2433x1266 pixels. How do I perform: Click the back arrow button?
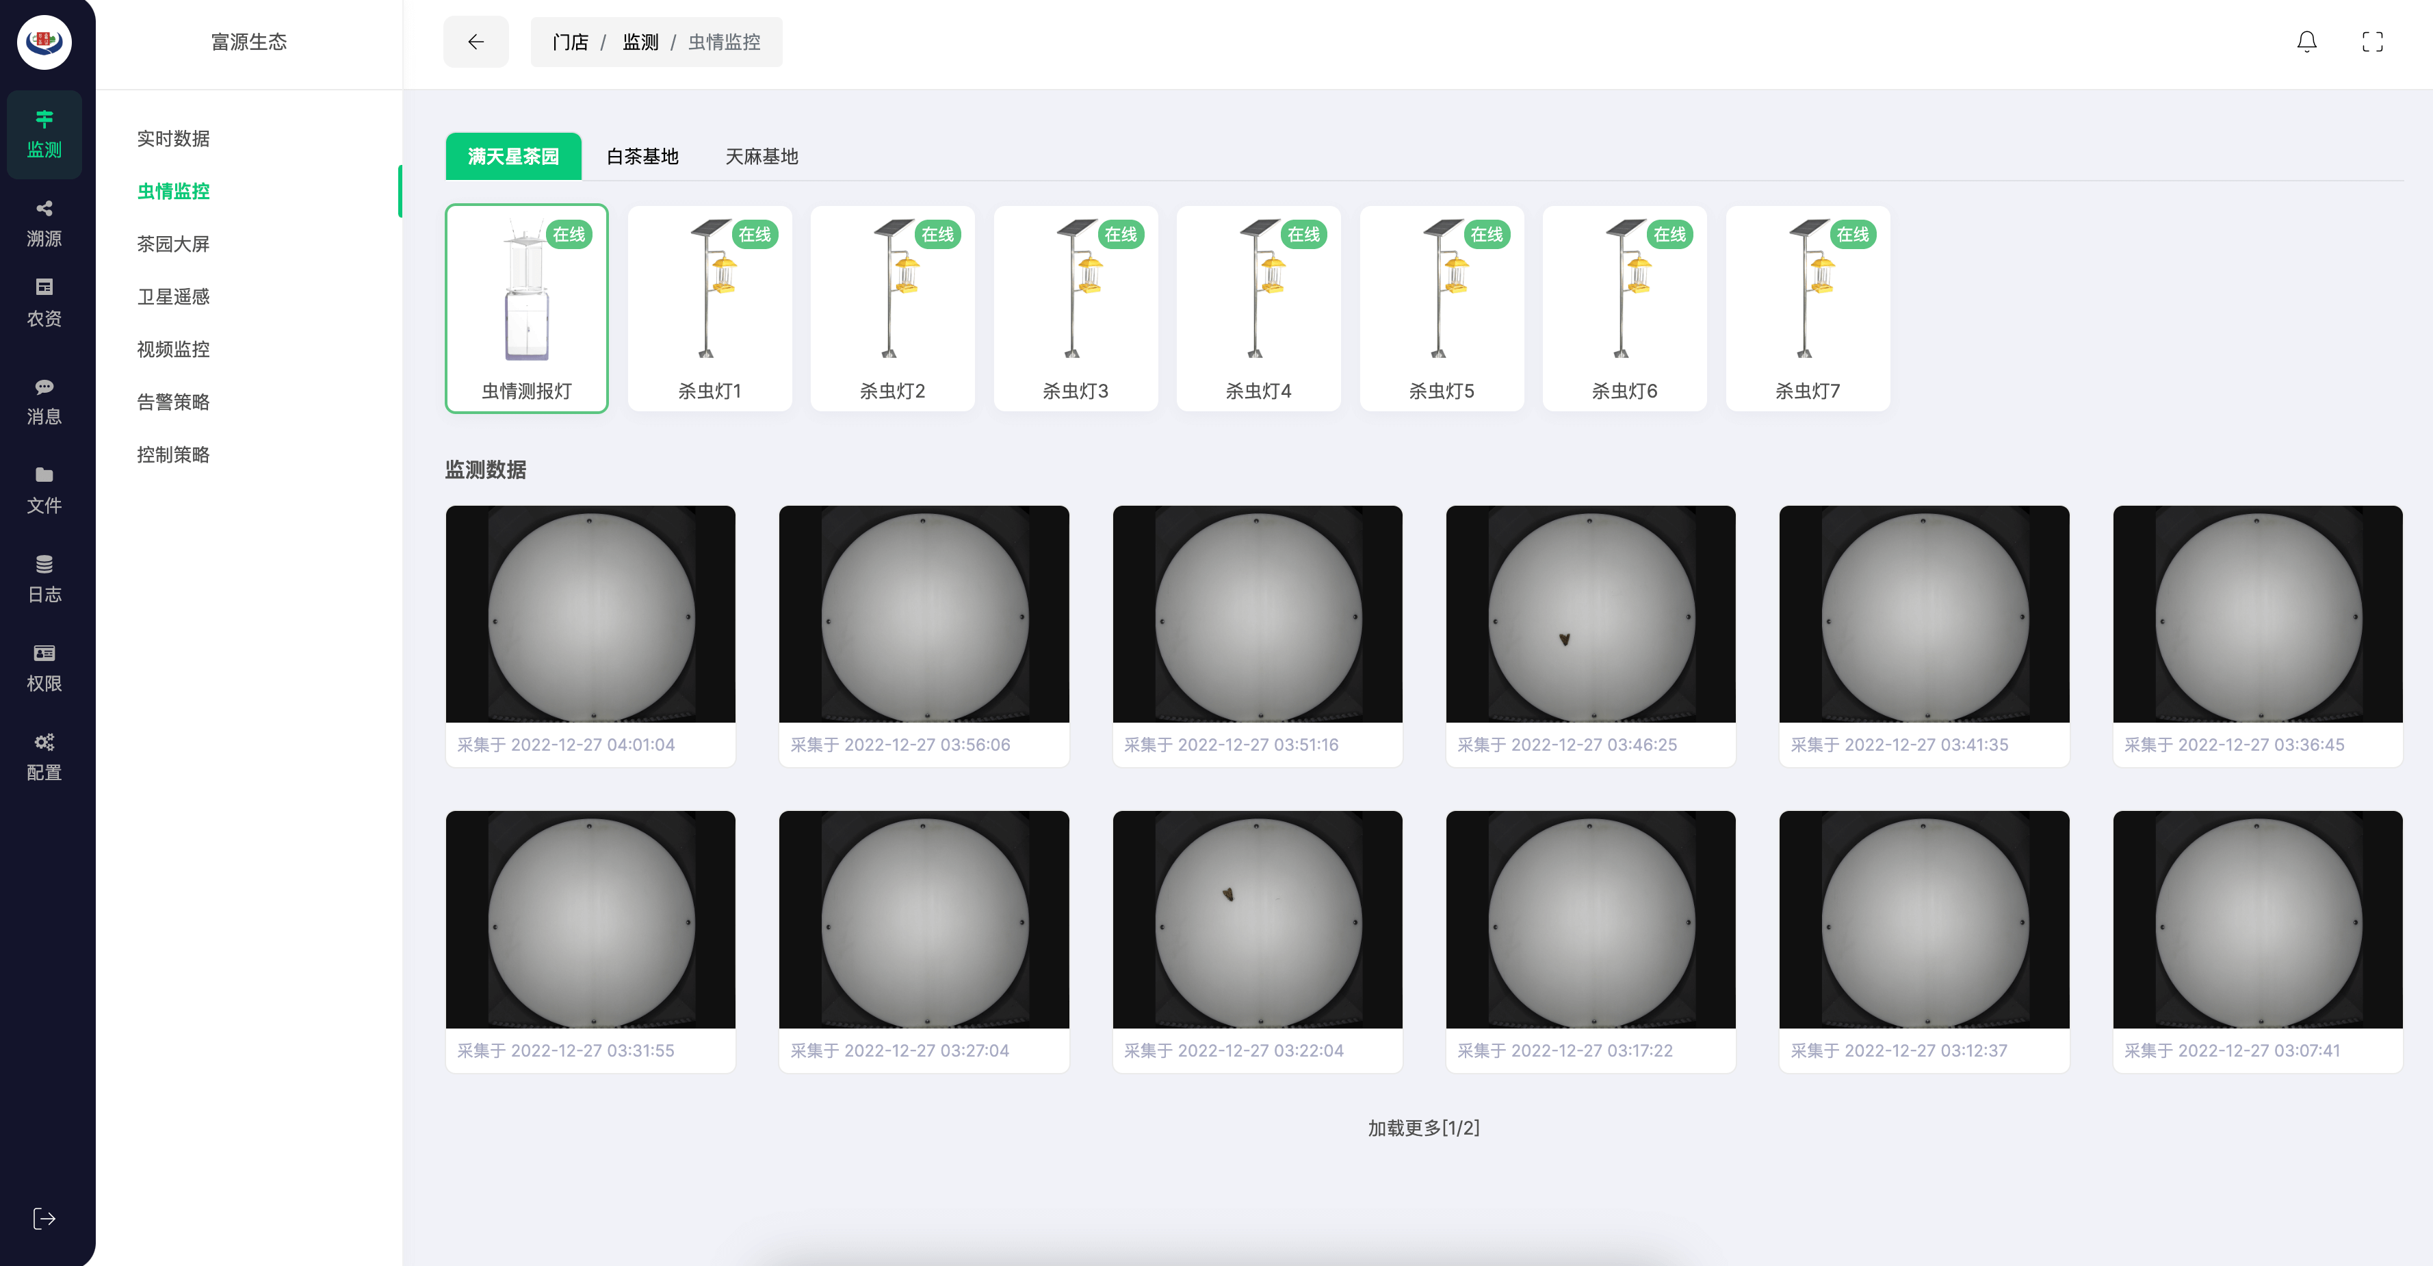click(x=476, y=42)
